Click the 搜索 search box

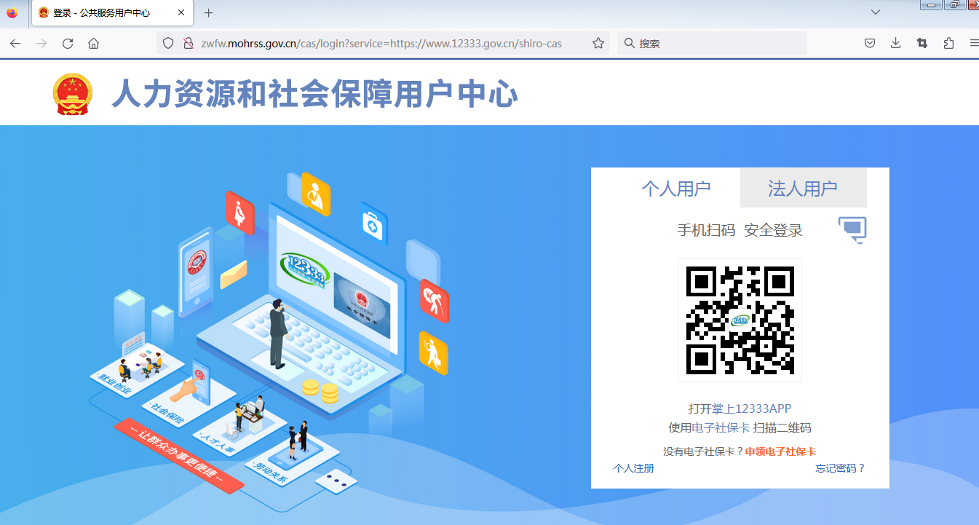pos(713,44)
